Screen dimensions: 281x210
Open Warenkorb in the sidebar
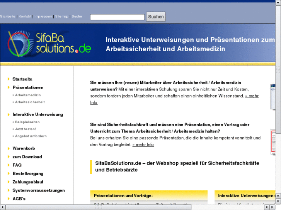tap(24, 148)
